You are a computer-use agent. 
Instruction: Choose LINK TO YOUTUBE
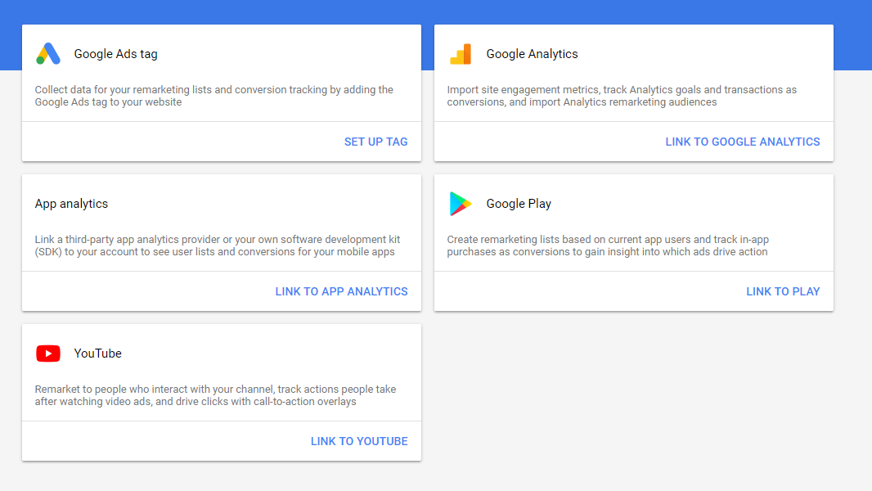[359, 441]
